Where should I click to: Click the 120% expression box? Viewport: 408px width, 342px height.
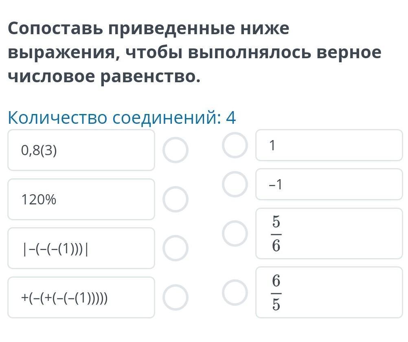point(81,199)
